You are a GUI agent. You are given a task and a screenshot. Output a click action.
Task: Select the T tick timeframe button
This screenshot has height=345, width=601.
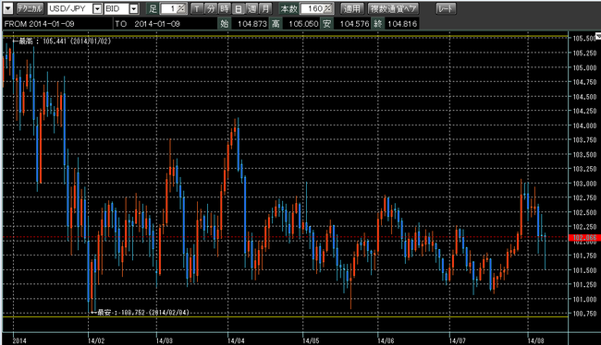(197, 8)
